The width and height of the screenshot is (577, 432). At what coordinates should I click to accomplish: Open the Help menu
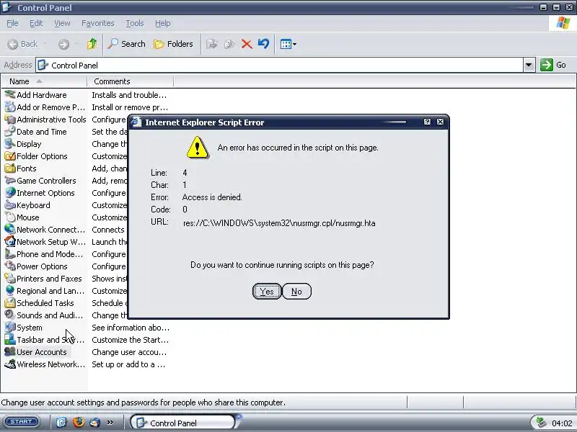[163, 23]
